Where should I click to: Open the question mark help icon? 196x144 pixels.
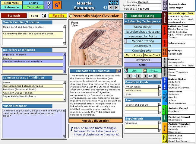coord(48,5)
